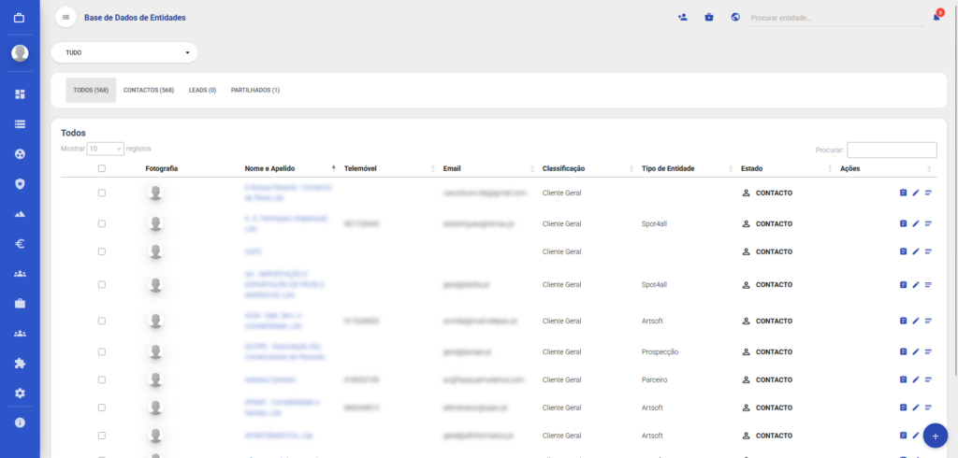Open the hamburger menu button
Screen dimensions: 958x458
(66, 17)
